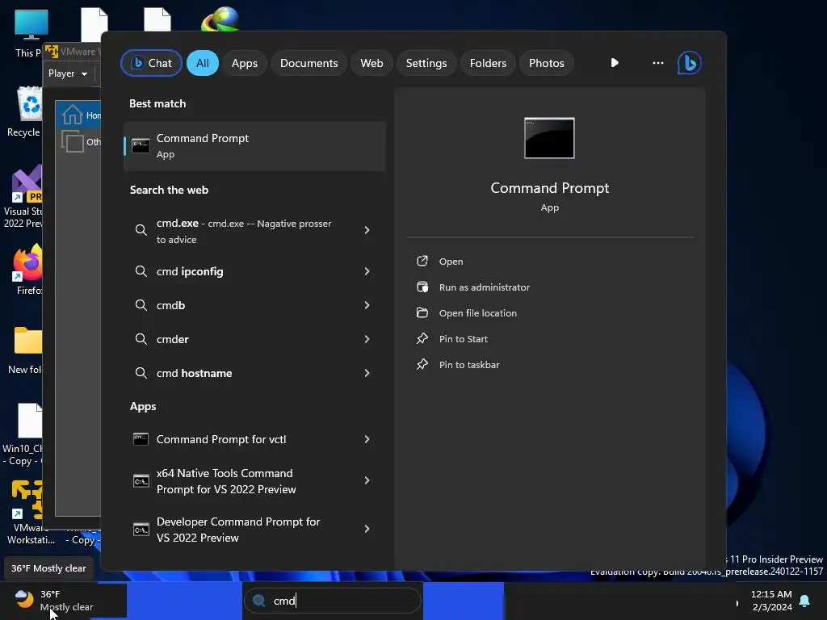Select the Chat filter tab
This screenshot has width=827, height=620.
coord(151,63)
